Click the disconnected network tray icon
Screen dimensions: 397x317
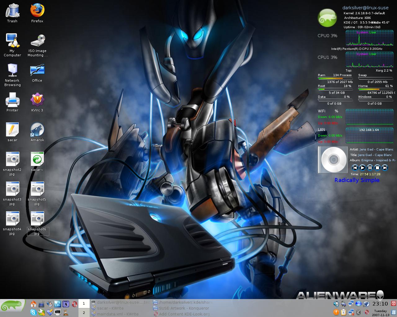(351, 312)
